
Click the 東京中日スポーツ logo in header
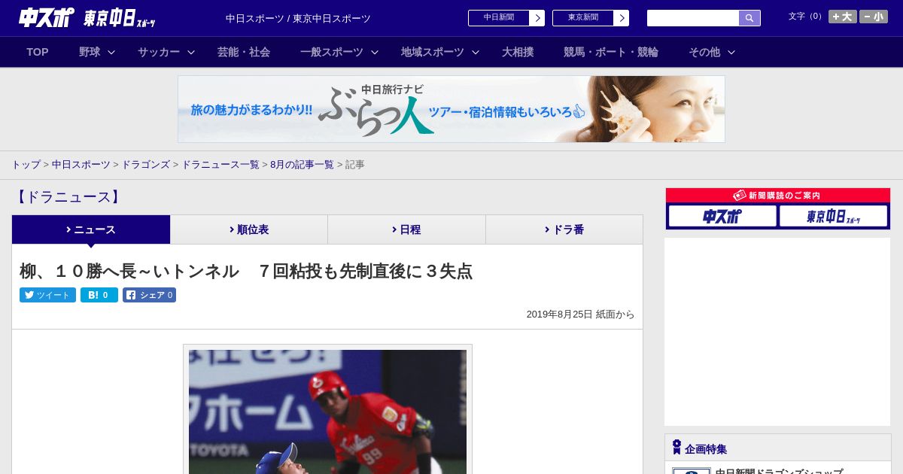click(x=119, y=18)
